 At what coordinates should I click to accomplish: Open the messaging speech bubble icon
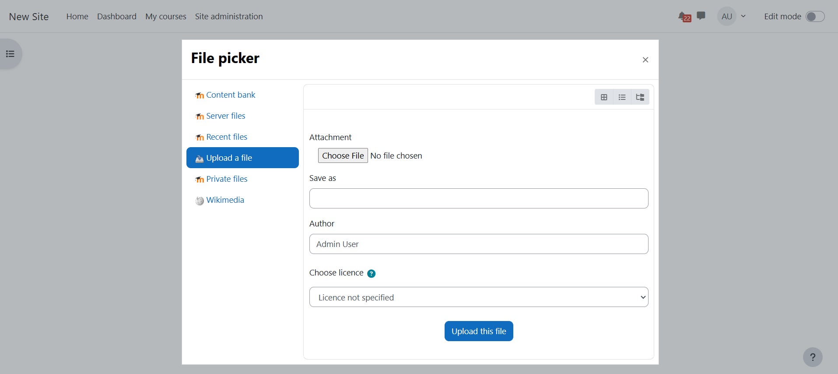point(701,16)
